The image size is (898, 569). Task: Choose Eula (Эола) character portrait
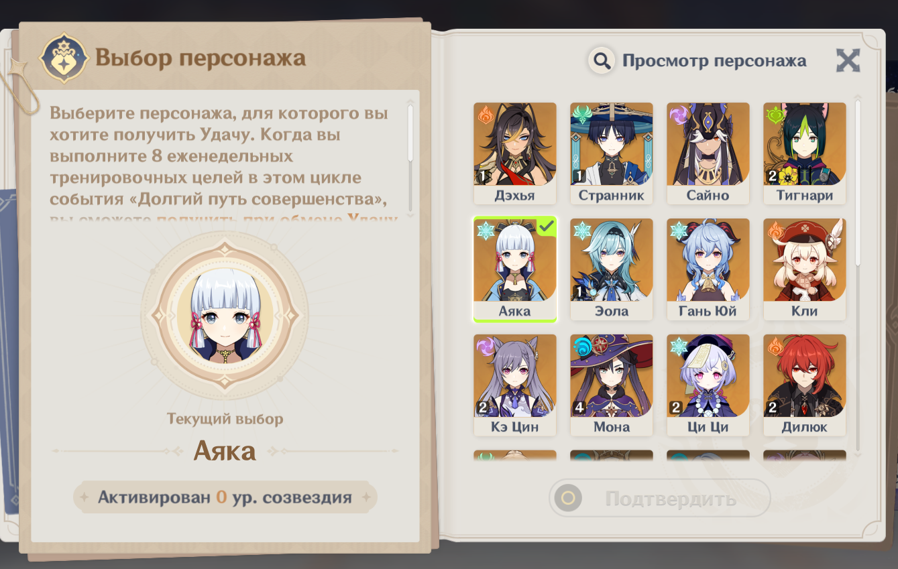(x=611, y=269)
